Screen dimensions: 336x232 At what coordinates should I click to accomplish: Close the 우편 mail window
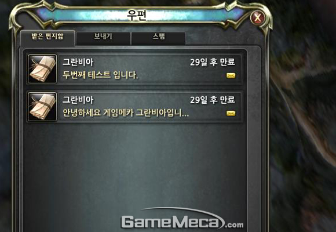(x=257, y=18)
